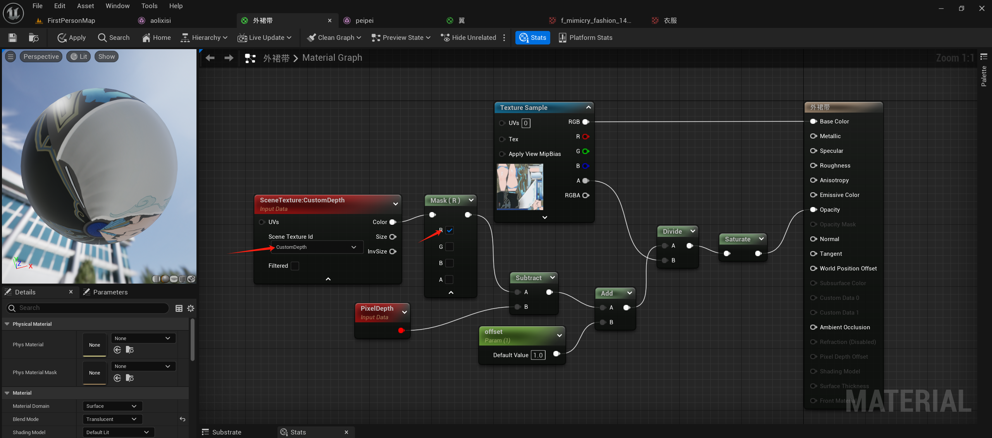Viewport: 992px width, 438px height.
Task: Open Material Domain dropdown
Action: pos(112,406)
